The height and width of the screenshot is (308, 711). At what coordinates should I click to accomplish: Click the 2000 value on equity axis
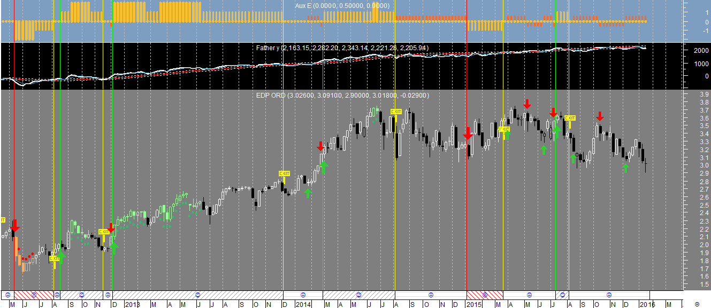tap(701, 51)
